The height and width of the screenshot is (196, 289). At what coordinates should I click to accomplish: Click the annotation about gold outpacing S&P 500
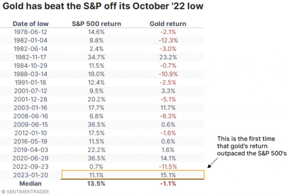point(246,146)
